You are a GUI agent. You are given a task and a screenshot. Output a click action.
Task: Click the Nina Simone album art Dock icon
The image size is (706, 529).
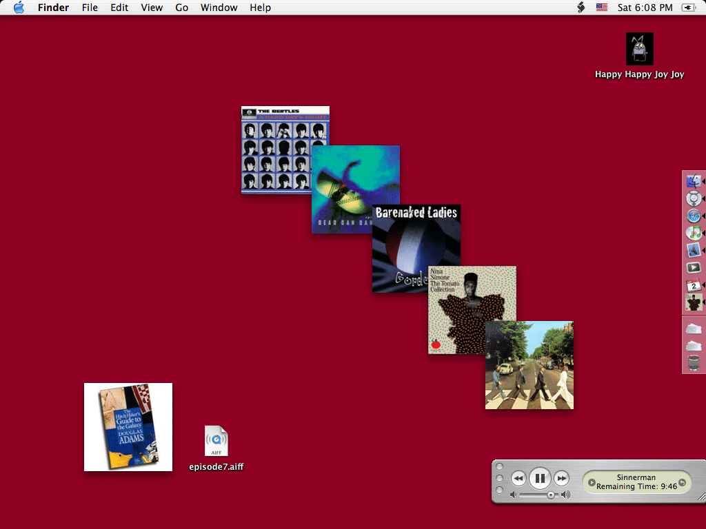(x=694, y=302)
